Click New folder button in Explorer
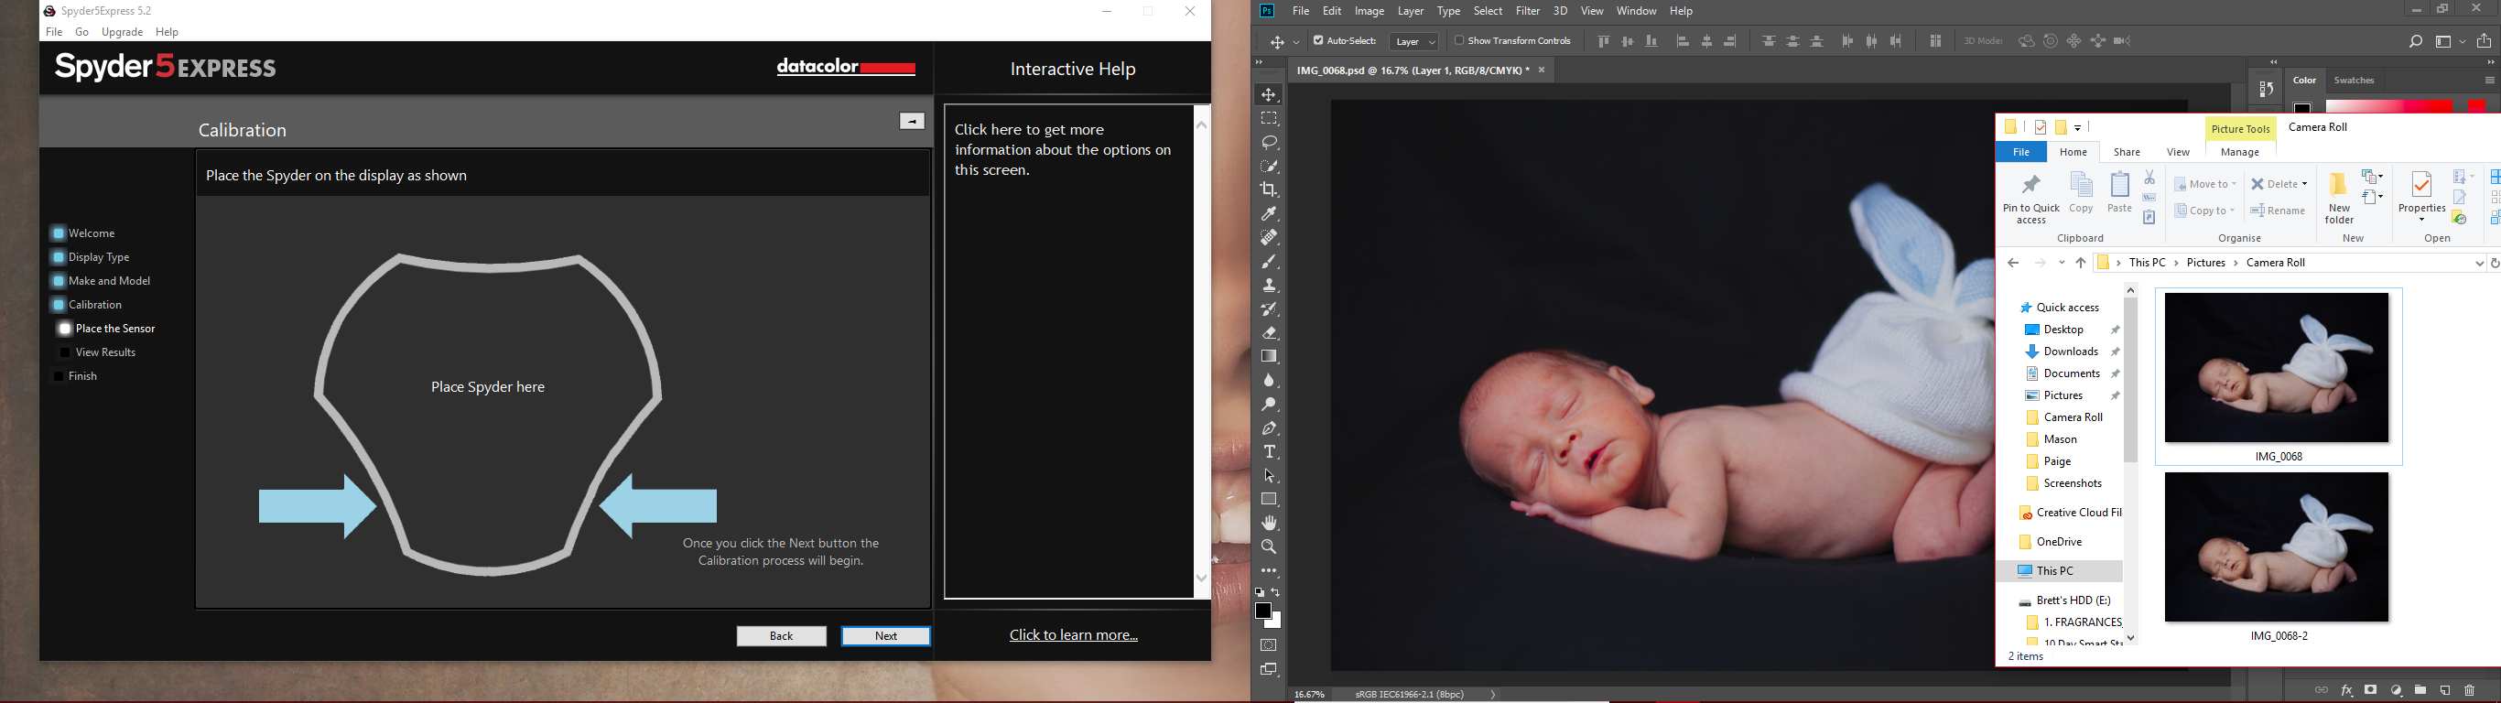Image resolution: width=2501 pixels, height=703 pixels. click(x=2339, y=198)
